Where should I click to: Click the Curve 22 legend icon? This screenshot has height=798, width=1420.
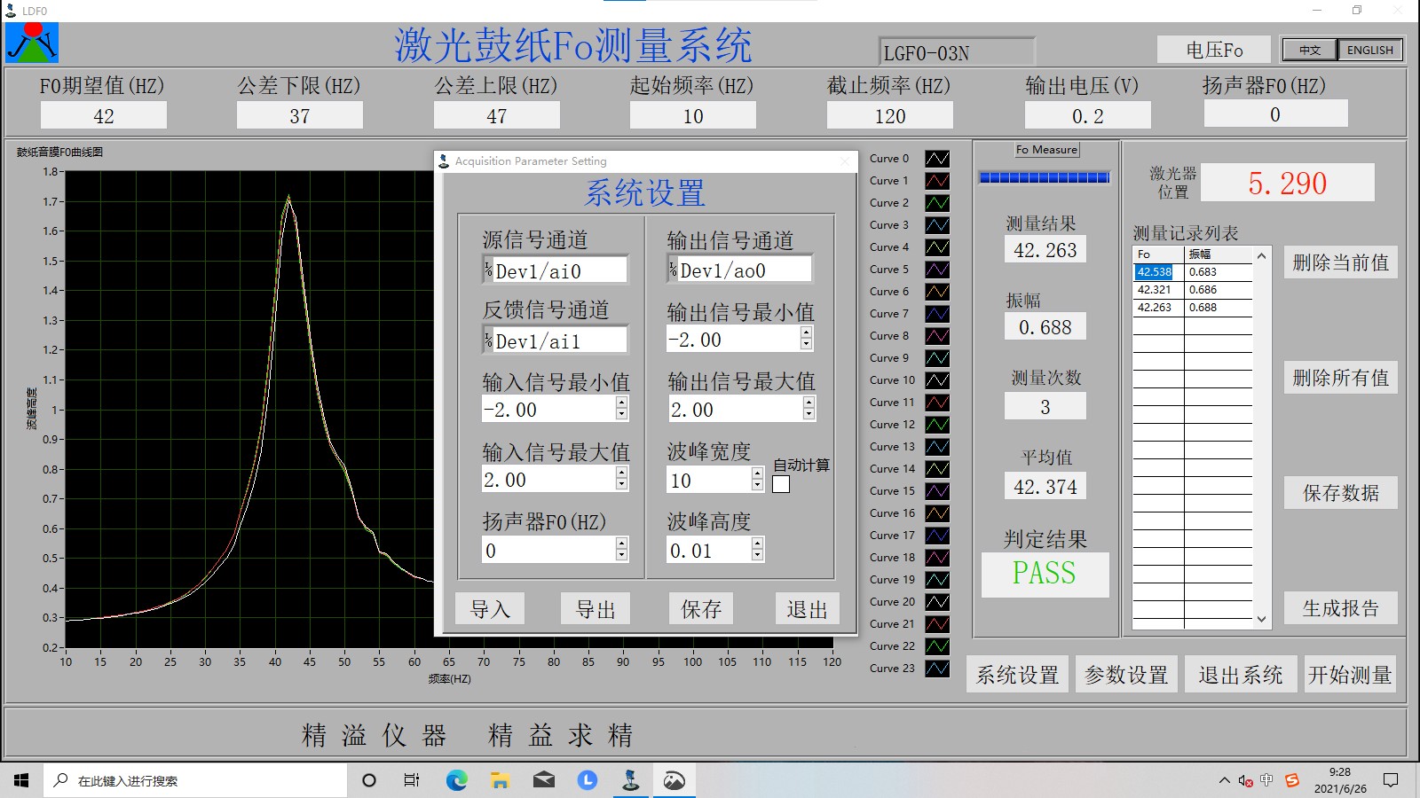point(937,646)
